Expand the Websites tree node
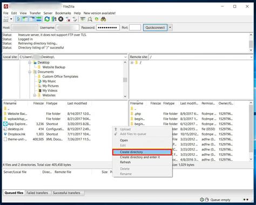 coord(35,95)
